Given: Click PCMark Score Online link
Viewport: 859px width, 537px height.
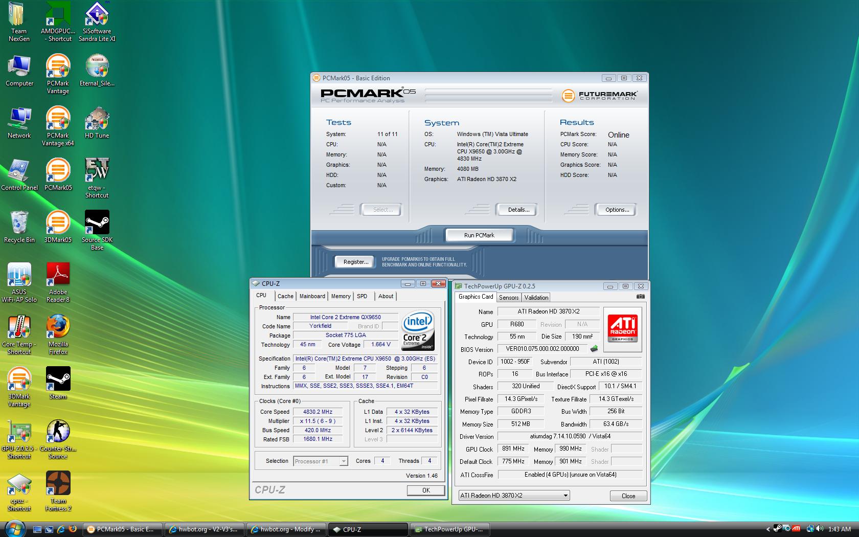Looking at the screenshot, I should point(619,135).
